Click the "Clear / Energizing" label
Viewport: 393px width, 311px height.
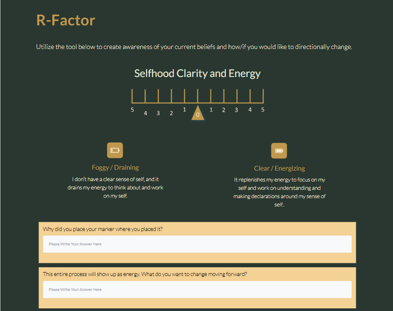point(279,168)
